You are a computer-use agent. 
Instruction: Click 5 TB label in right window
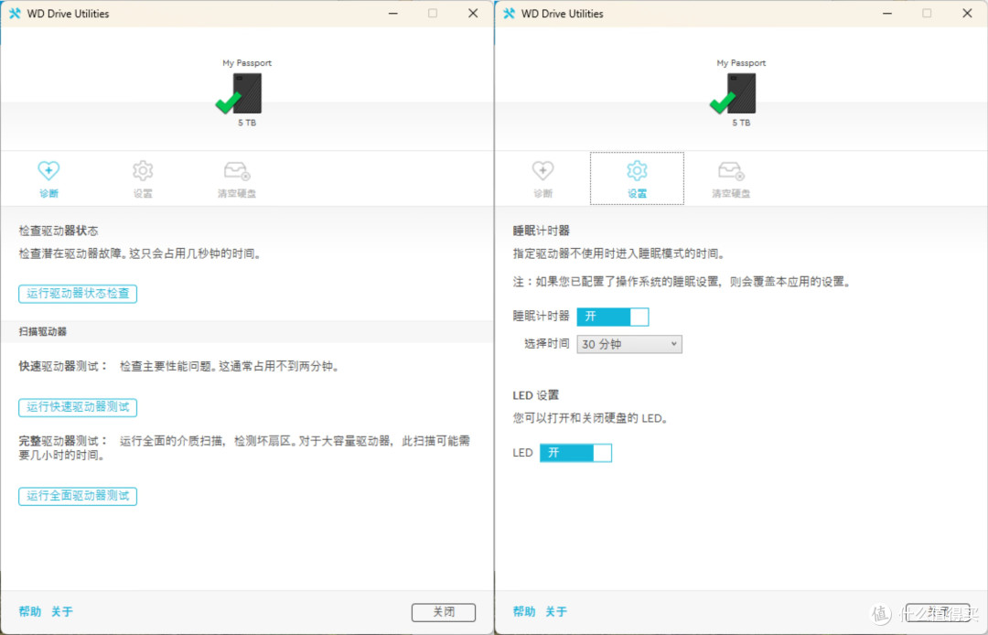pos(741,123)
